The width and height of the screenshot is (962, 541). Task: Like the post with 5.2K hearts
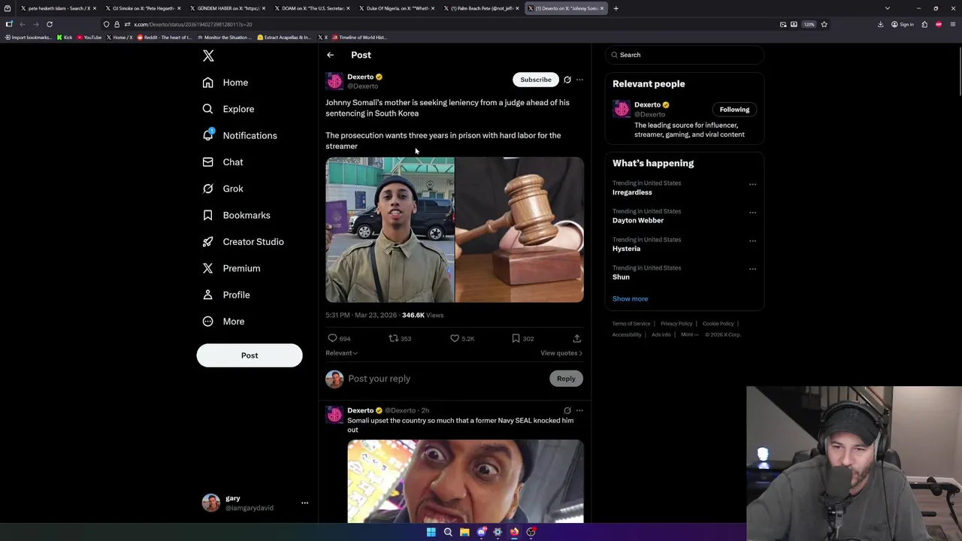tap(455, 338)
